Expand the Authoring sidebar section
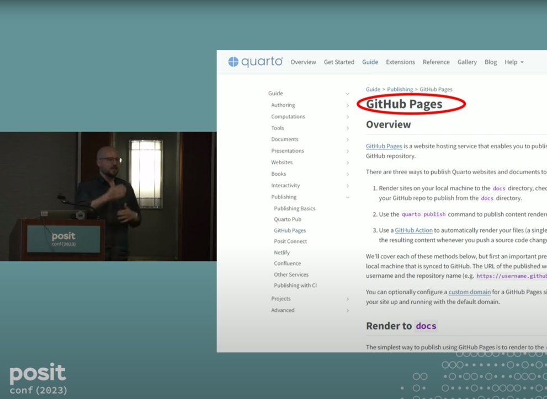 (x=348, y=105)
